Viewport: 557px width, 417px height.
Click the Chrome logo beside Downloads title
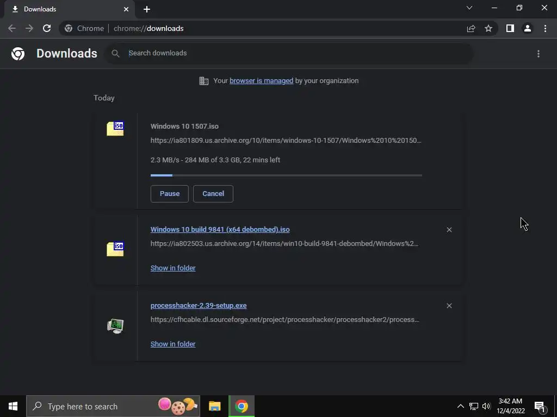click(x=18, y=54)
